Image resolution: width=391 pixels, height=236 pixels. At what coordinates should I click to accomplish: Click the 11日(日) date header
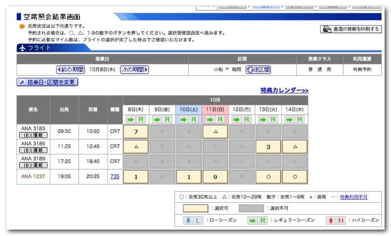pyautogui.click(x=216, y=109)
